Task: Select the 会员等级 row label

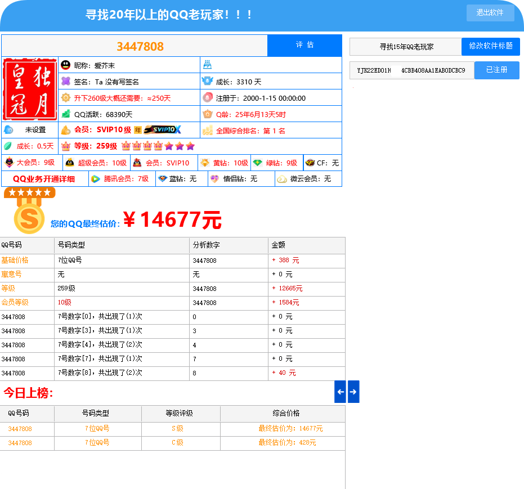Action: coord(15,302)
